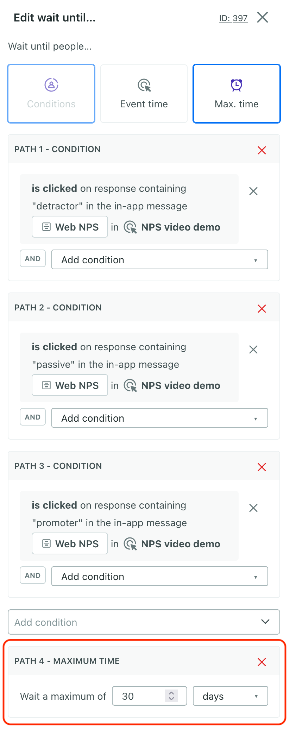Toggle the AND operator in Path 2

tap(33, 417)
